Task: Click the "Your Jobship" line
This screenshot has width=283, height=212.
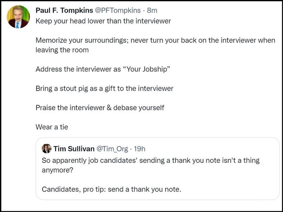Action: point(103,69)
